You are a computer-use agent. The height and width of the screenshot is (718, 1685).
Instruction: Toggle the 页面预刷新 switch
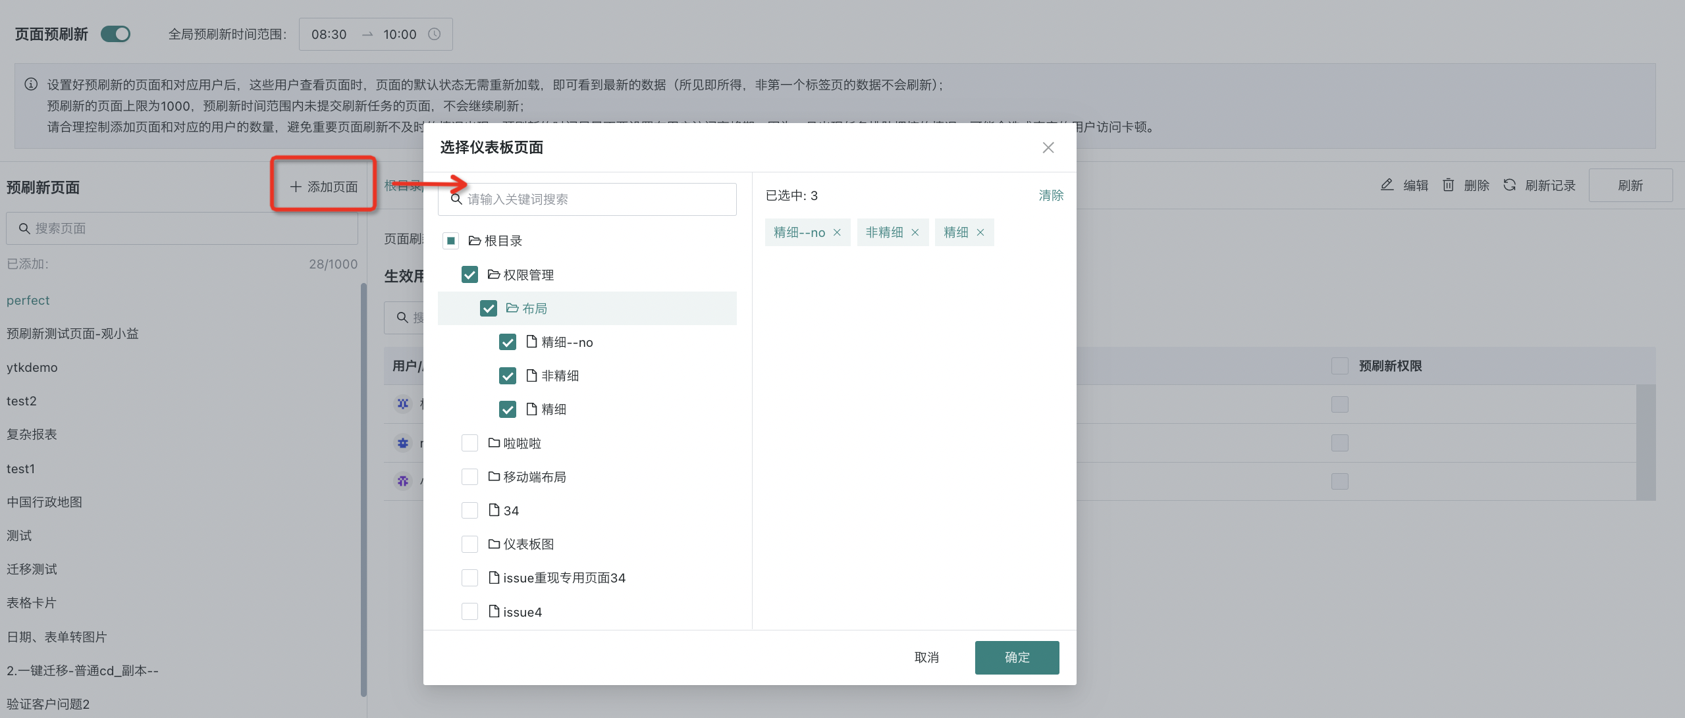pyautogui.click(x=115, y=34)
